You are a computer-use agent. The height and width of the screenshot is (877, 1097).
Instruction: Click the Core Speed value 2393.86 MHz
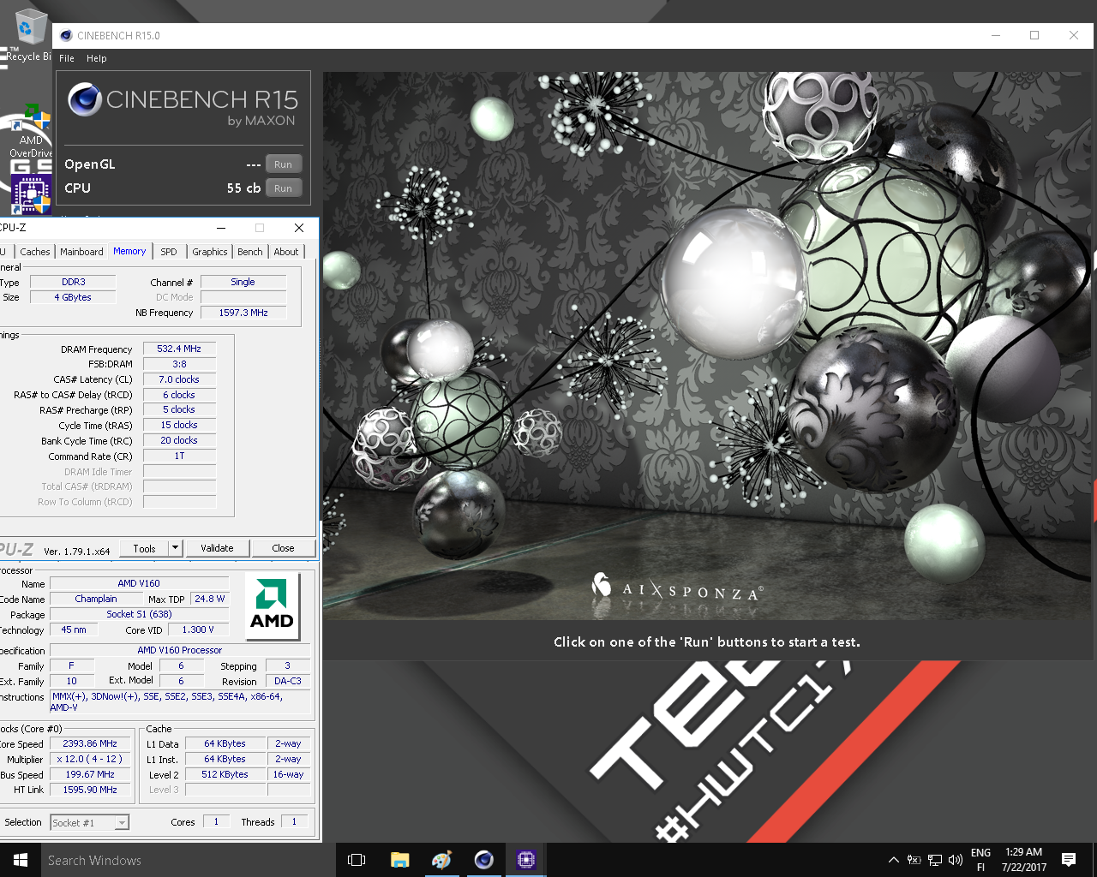pos(90,743)
